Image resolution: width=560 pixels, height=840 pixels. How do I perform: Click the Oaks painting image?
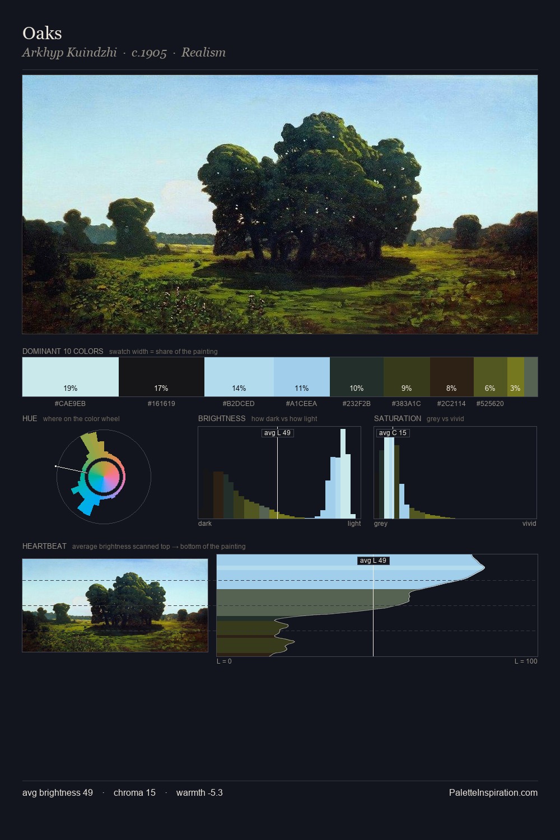[x=280, y=204]
